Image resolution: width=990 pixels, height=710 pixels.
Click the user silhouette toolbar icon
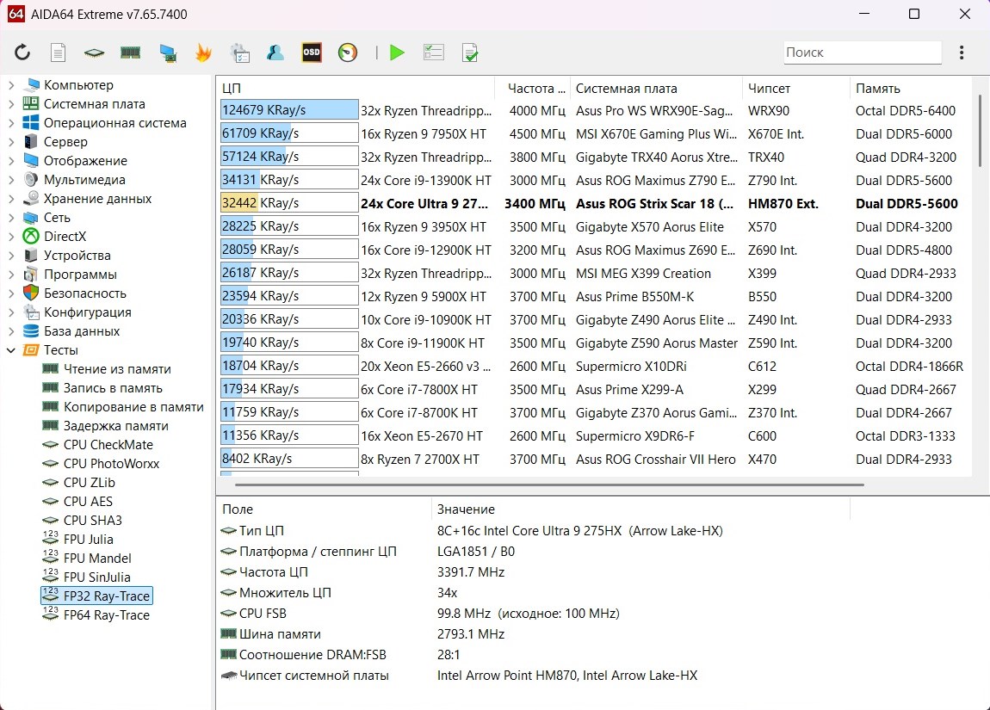click(275, 52)
